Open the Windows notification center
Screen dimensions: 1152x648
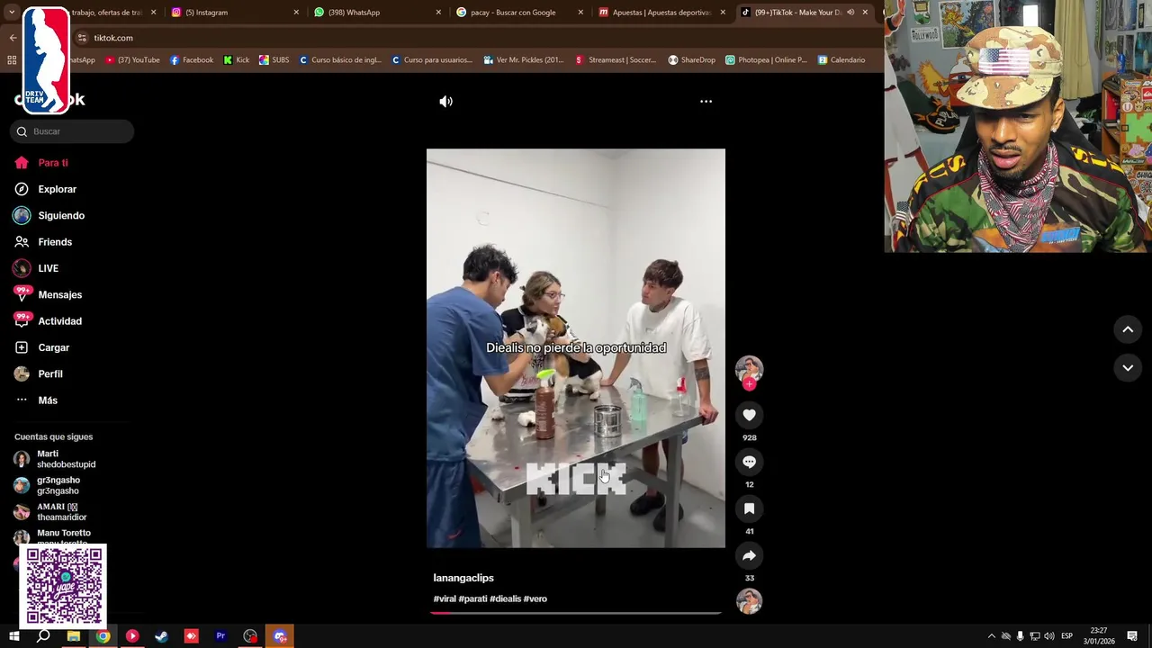click(x=1132, y=636)
